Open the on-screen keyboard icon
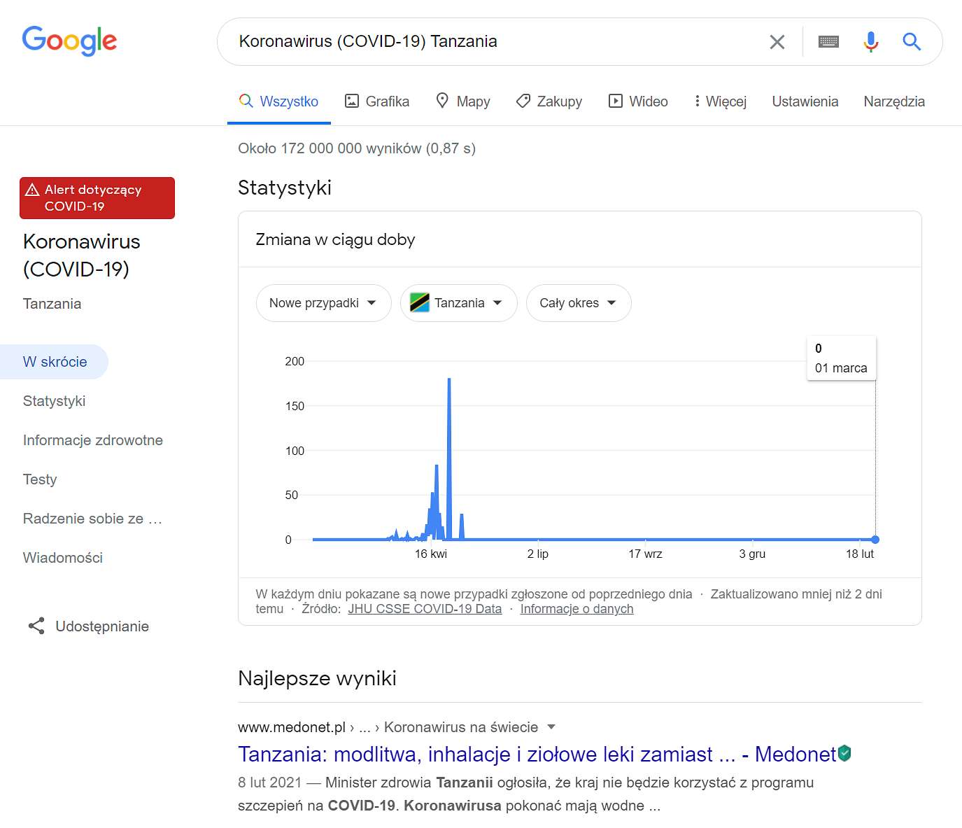This screenshot has width=962, height=828. tap(828, 42)
